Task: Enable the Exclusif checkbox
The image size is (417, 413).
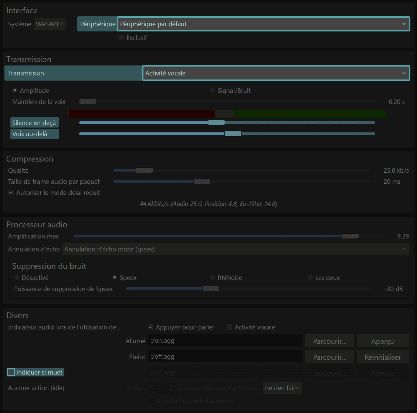Action: [121, 38]
